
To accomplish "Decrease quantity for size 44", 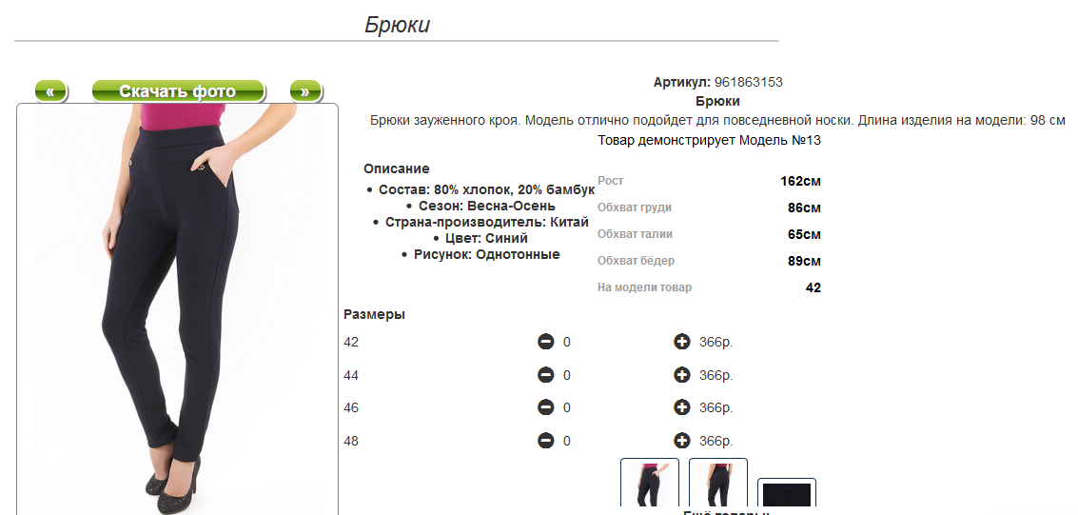I will coord(545,375).
